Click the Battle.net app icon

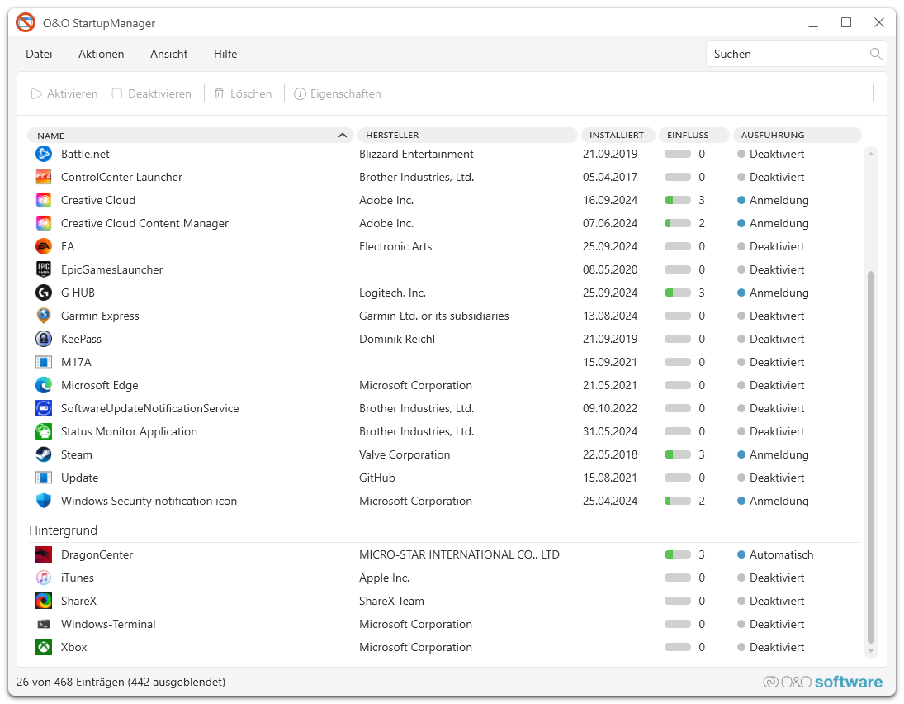point(44,154)
